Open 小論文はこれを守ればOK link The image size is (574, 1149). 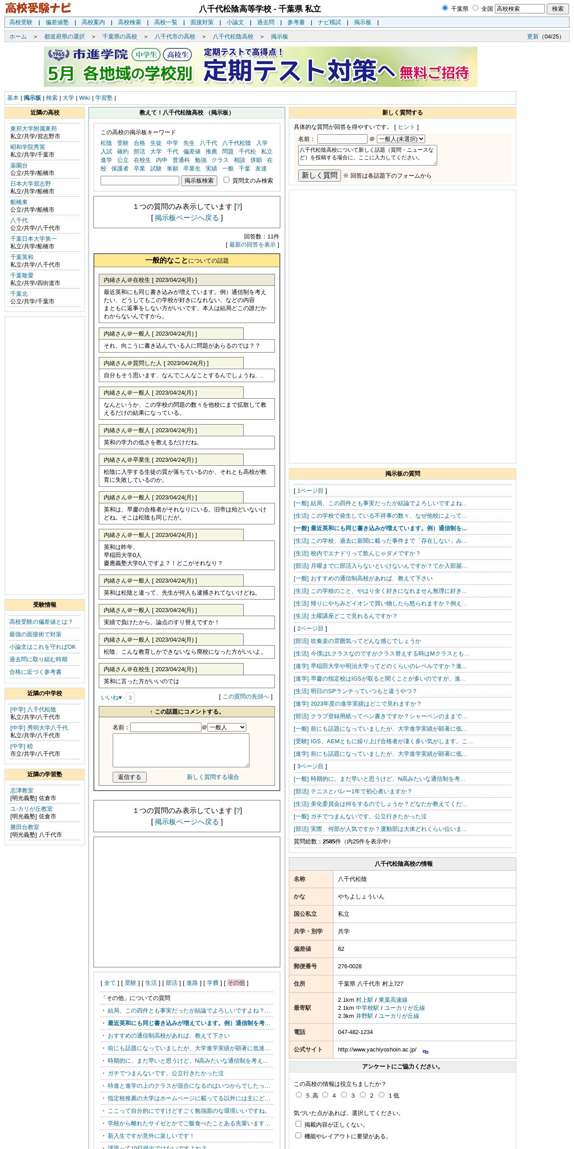42,647
